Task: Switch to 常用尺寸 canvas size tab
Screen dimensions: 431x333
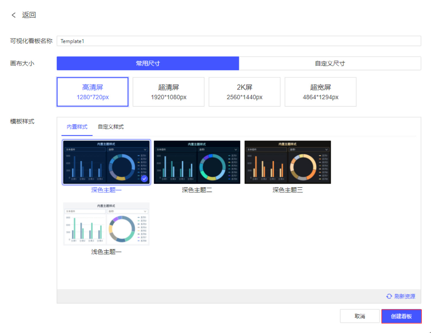Action: click(x=148, y=63)
